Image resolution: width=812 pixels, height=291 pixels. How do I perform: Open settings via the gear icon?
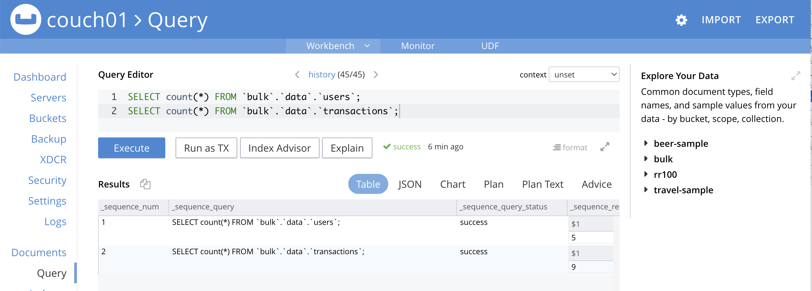click(681, 20)
